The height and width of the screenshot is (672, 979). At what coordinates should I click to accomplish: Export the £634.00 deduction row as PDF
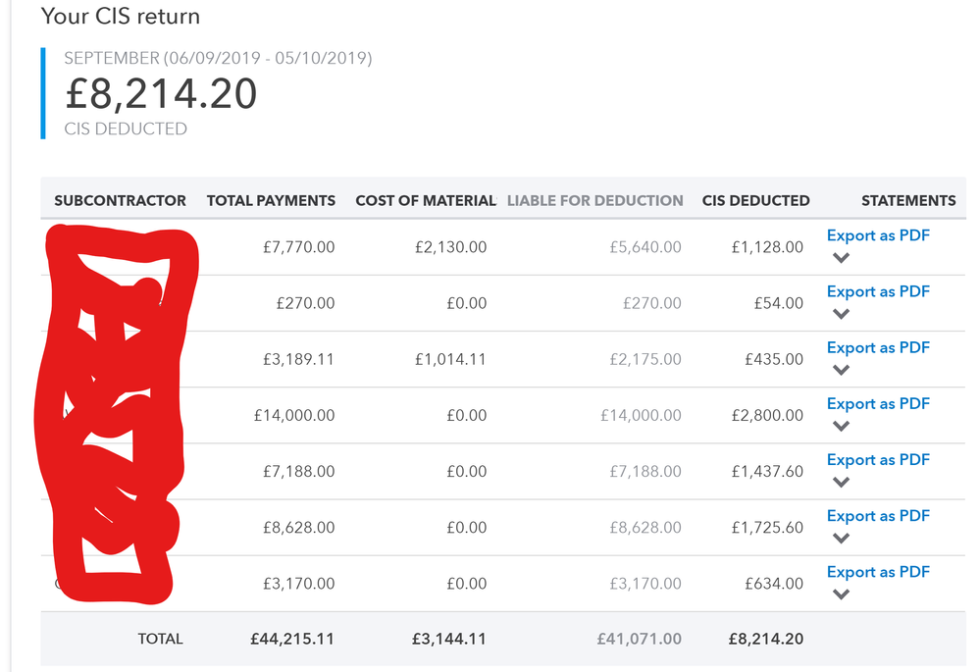[x=878, y=572]
